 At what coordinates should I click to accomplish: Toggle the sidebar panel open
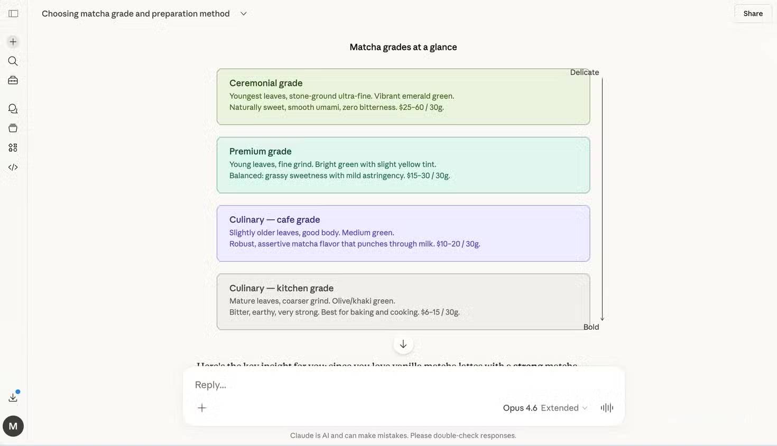click(13, 14)
